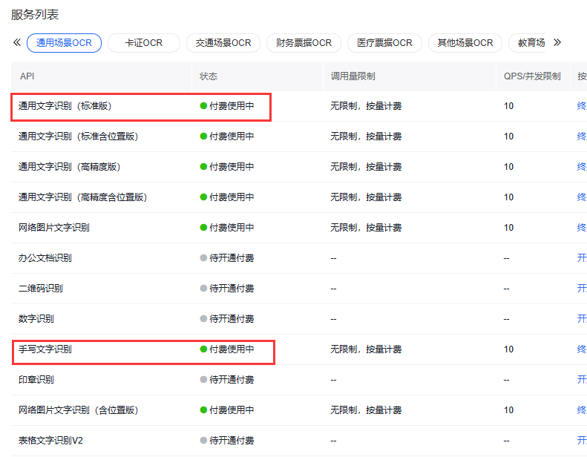Click the 通用文字识别（高精度版）API name
The image size is (587, 457).
coord(69,167)
